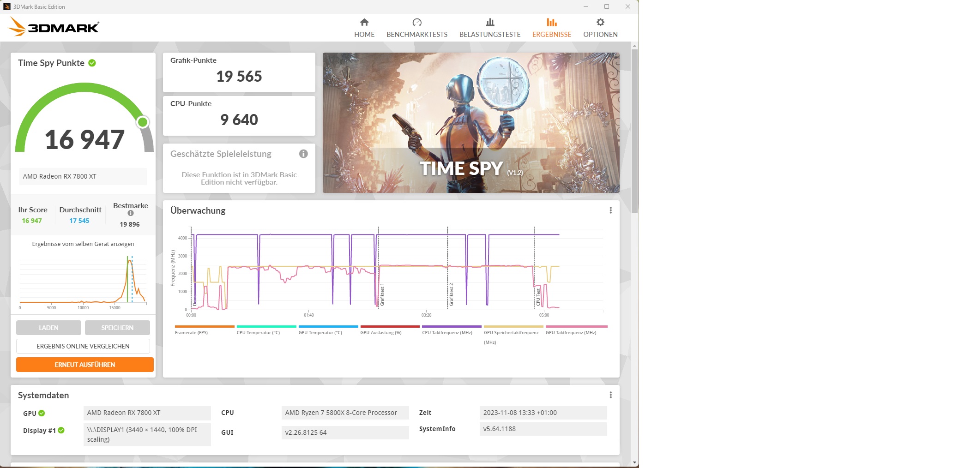Viewport: 953px width, 468px height.
Task: Click the Zeit value 2023-11-08 13:33
Action: [543, 413]
